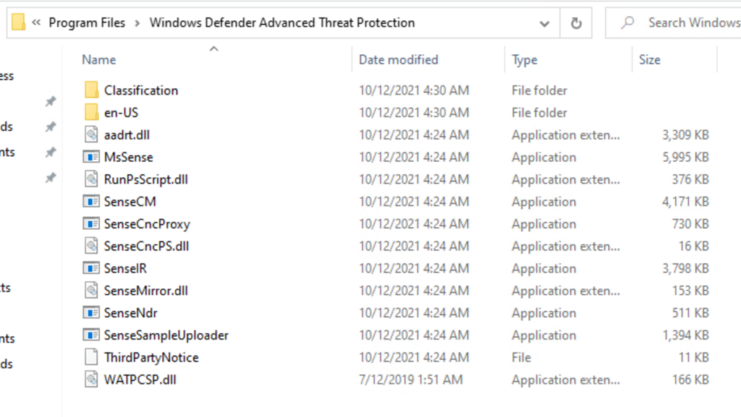Sort files by Type column
The width and height of the screenshot is (741, 417).
tap(525, 60)
